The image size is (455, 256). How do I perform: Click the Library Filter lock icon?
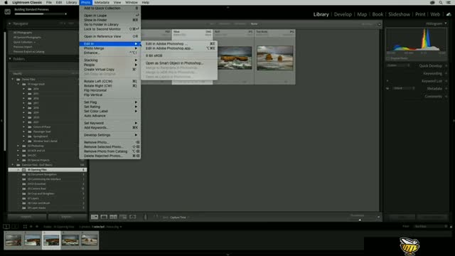tap(379, 24)
